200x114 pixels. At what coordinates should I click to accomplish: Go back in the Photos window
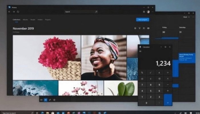point(9,12)
